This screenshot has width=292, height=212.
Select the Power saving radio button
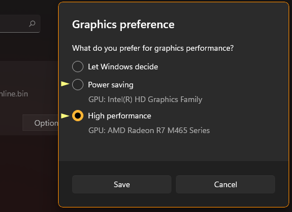click(78, 85)
